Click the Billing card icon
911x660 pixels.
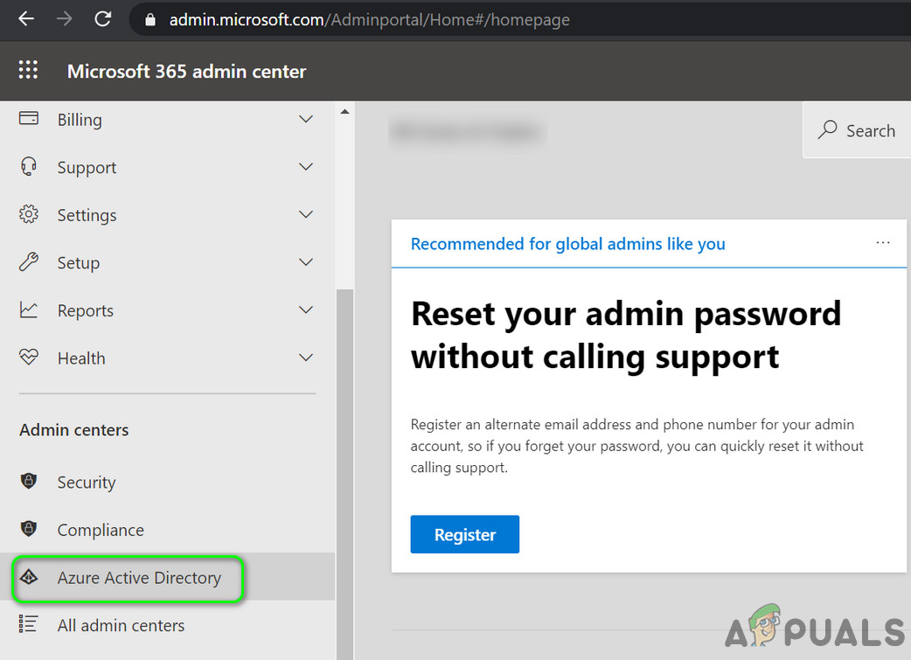pyautogui.click(x=29, y=119)
